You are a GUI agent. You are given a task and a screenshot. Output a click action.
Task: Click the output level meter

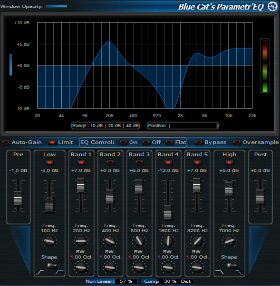[265, 65]
